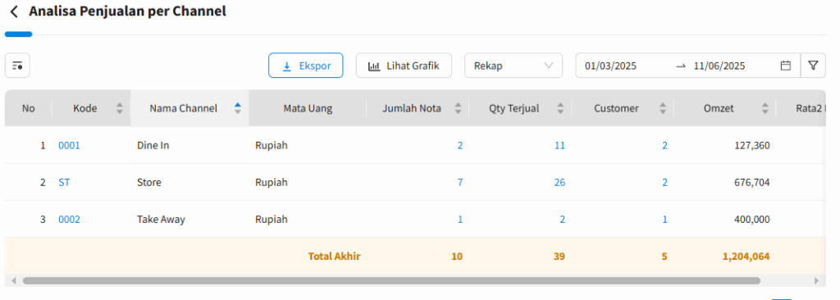Sort by Jumlah Nota column arrows
Image resolution: width=840 pixels, height=300 pixels.
(x=458, y=108)
